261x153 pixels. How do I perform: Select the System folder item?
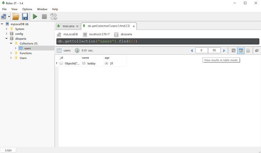[19, 29]
